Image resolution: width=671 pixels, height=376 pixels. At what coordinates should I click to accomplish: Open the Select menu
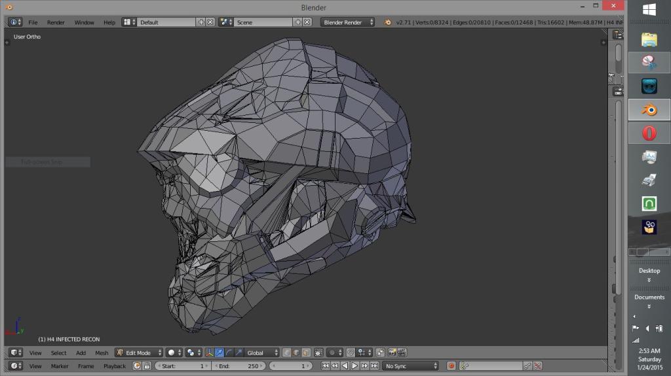58,353
